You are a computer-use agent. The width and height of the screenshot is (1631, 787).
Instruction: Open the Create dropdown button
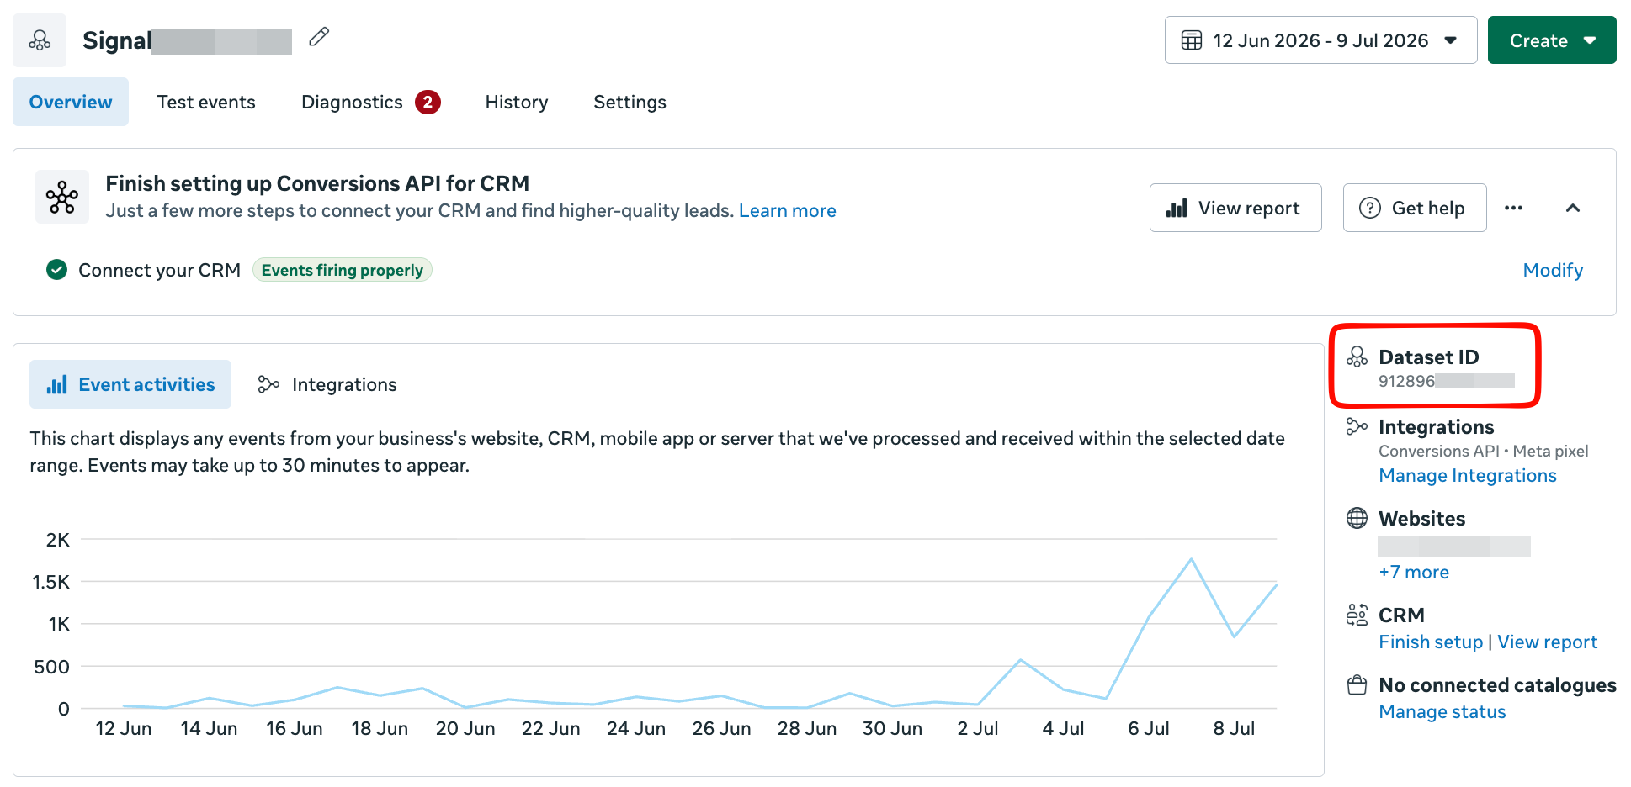point(1551,40)
